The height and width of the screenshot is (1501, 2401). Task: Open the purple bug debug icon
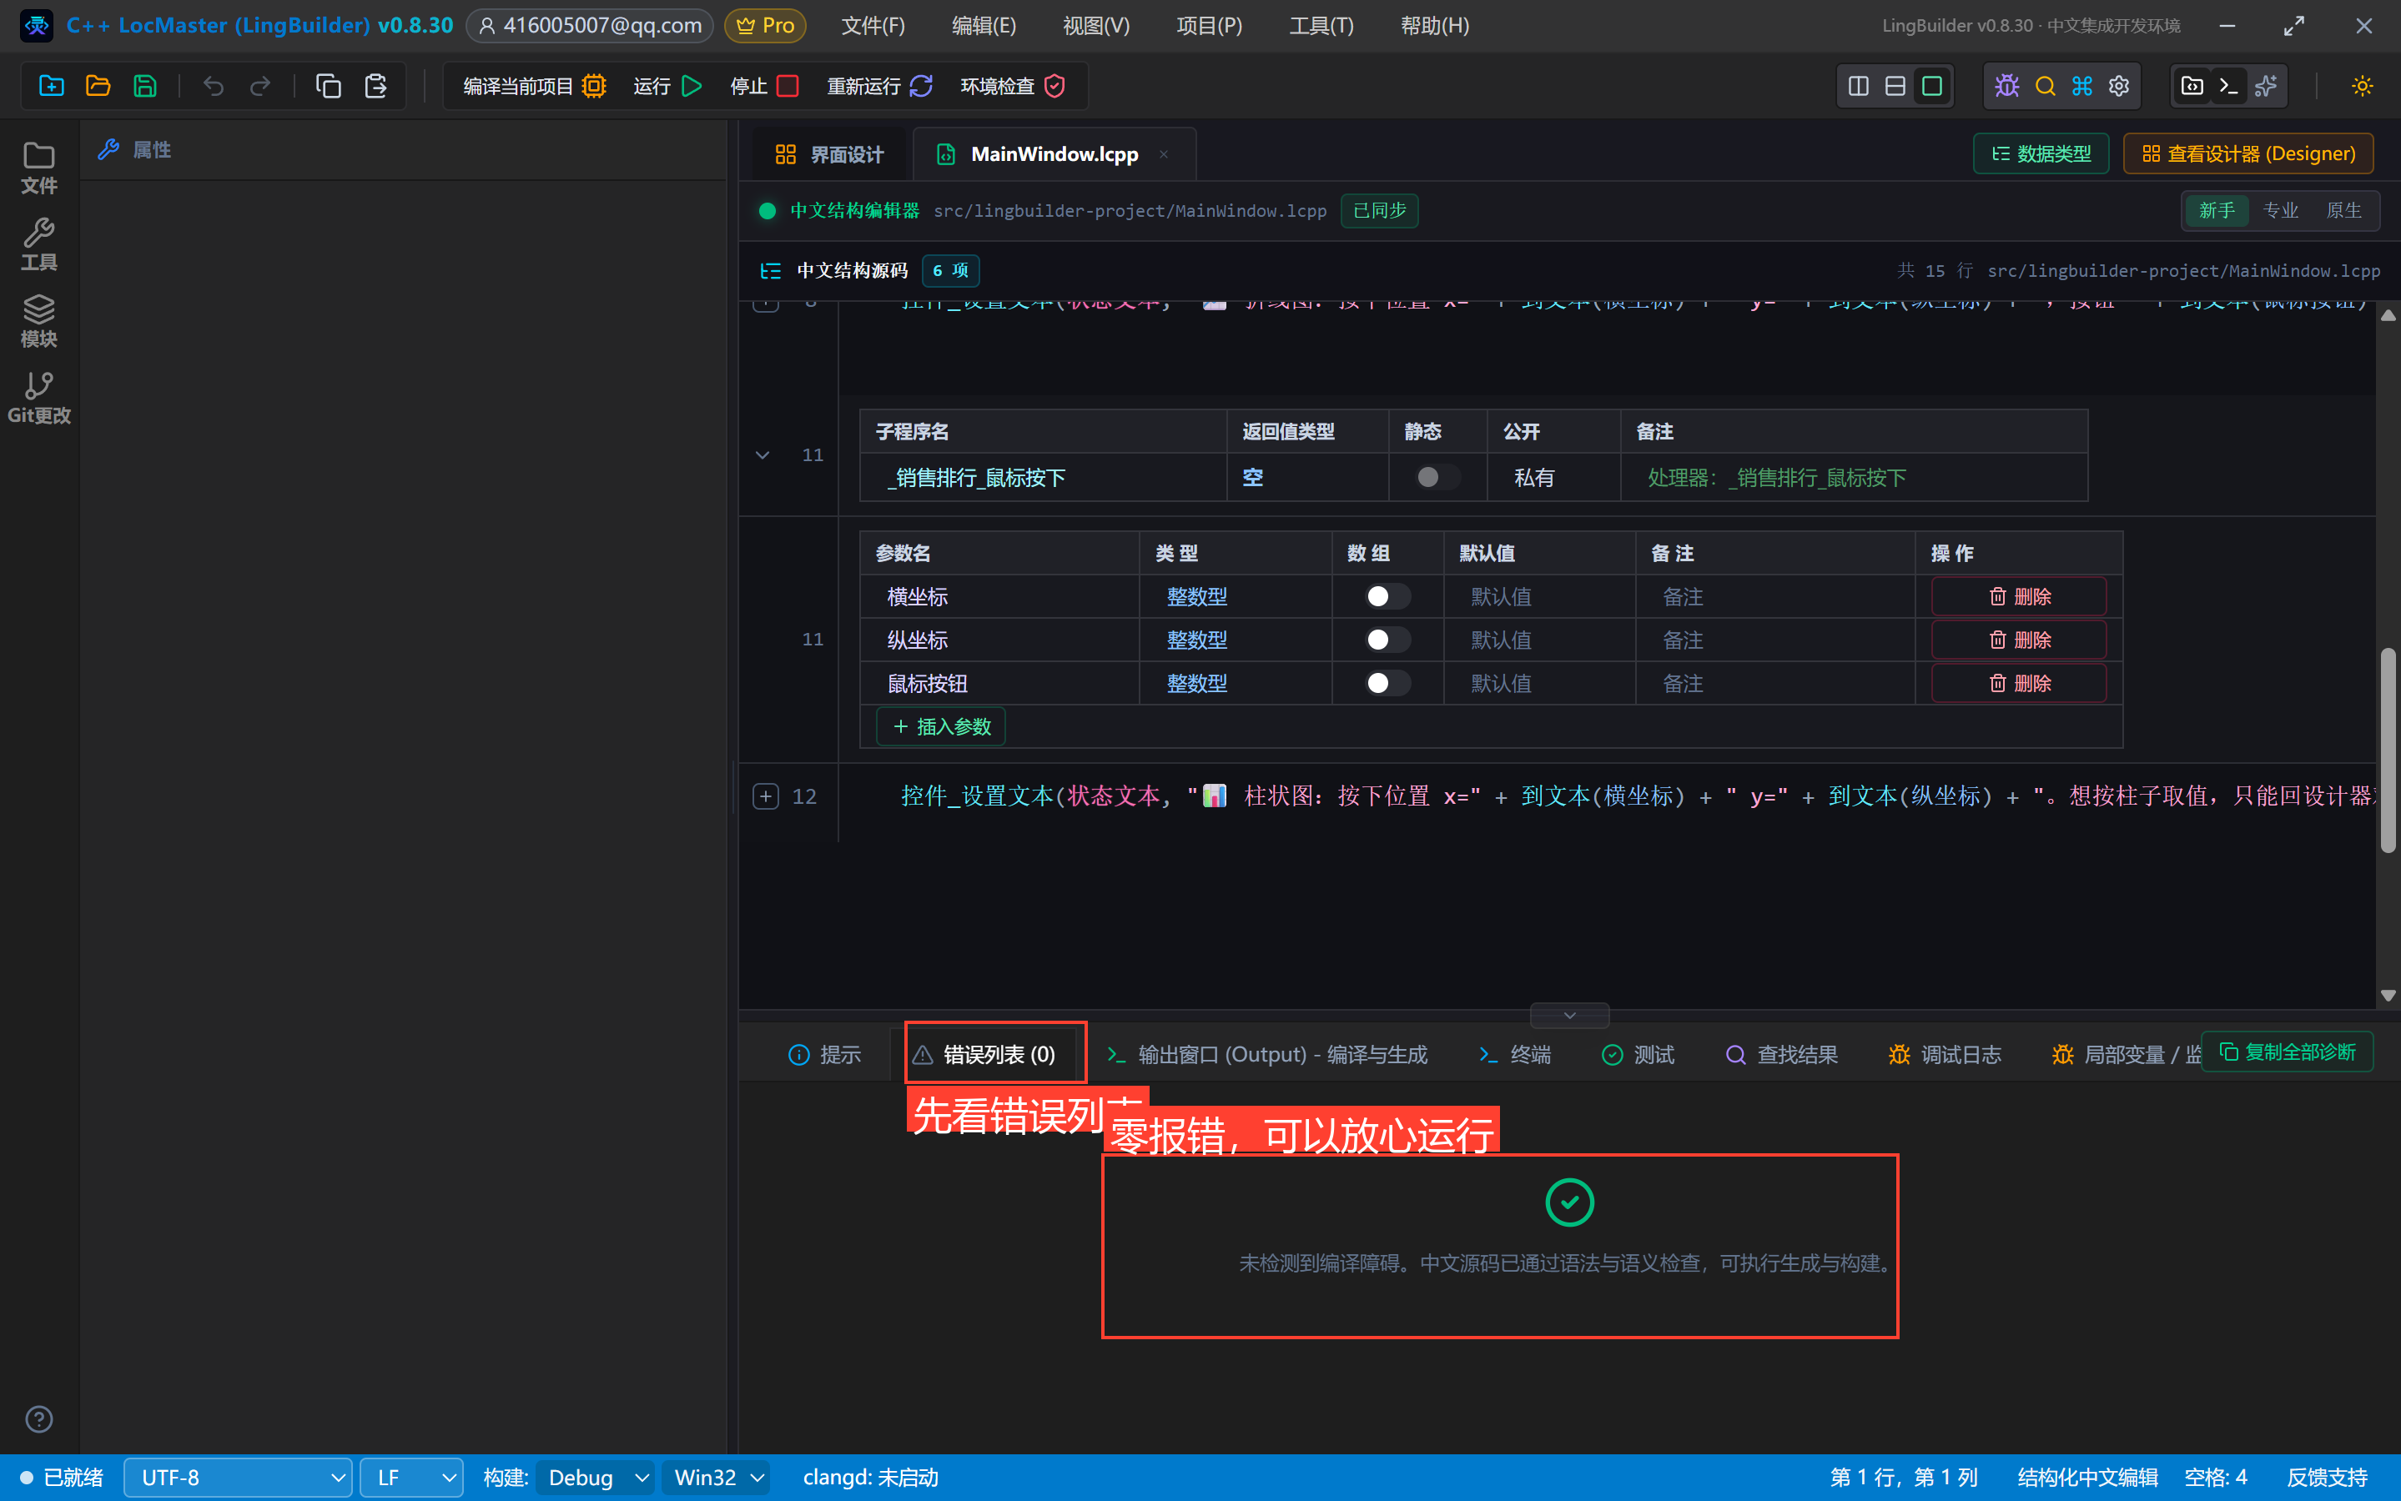[2006, 87]
